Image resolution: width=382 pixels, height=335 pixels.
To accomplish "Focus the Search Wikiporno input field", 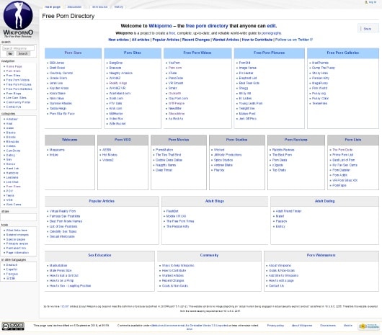I will coord(18,48).
